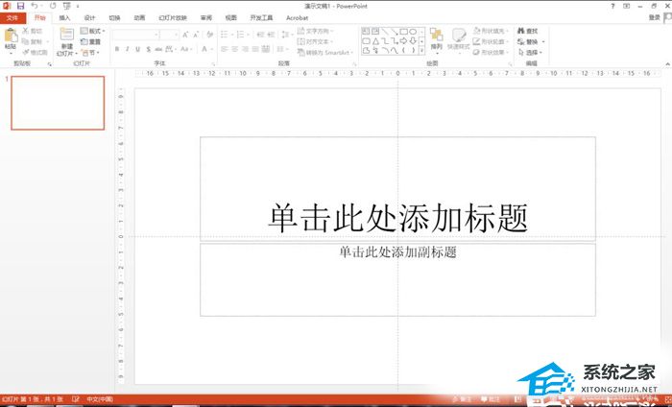
Task: Click the Undo arrow in quick access toolbar
Action: point(35,6)
